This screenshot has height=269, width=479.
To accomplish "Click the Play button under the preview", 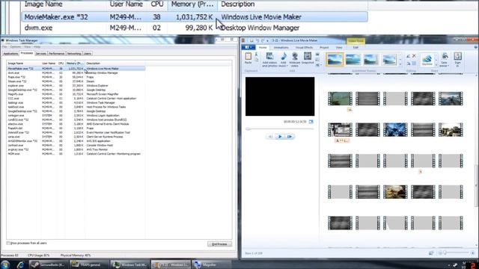I will [280, 137].
